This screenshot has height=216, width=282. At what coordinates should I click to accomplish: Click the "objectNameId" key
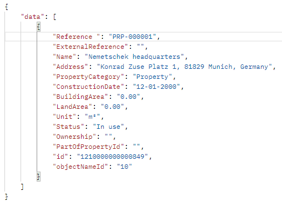(80, 167)
